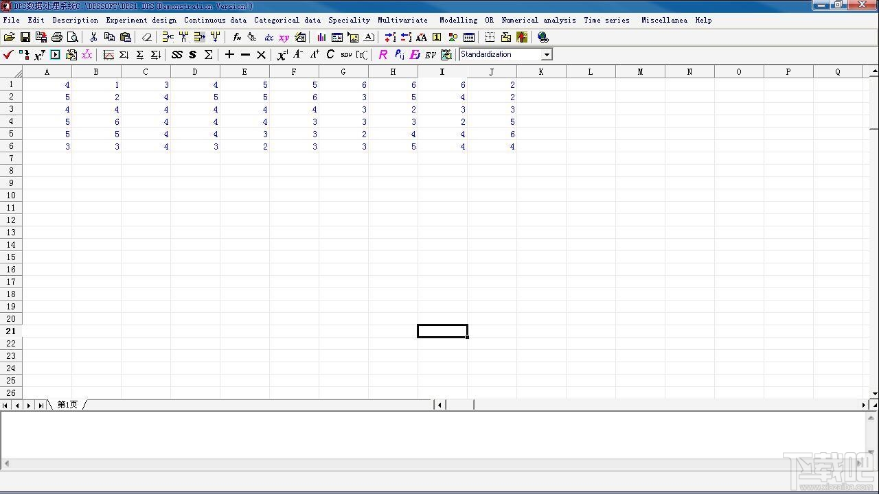879x494 pixels.
Task: Open the Modelling menu
Action: (x=458, y=20)
